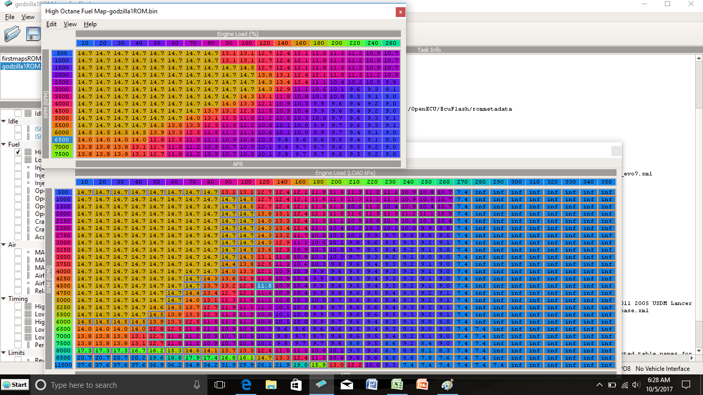Close the High Octane Fuel Map window

pyautogui.click(x=399, y=12)
